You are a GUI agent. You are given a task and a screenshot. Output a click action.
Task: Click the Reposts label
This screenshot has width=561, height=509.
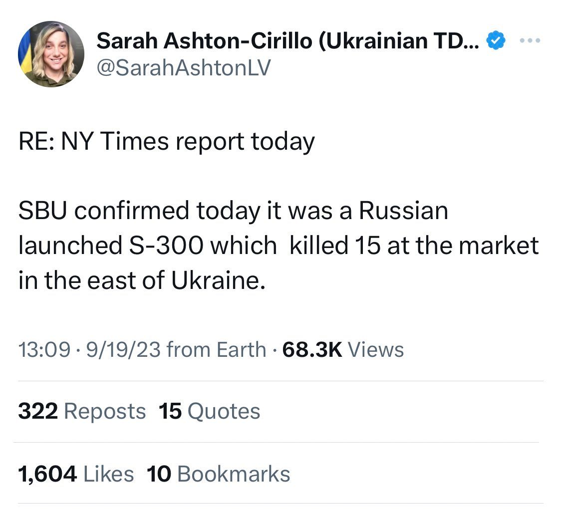[105, 411]
